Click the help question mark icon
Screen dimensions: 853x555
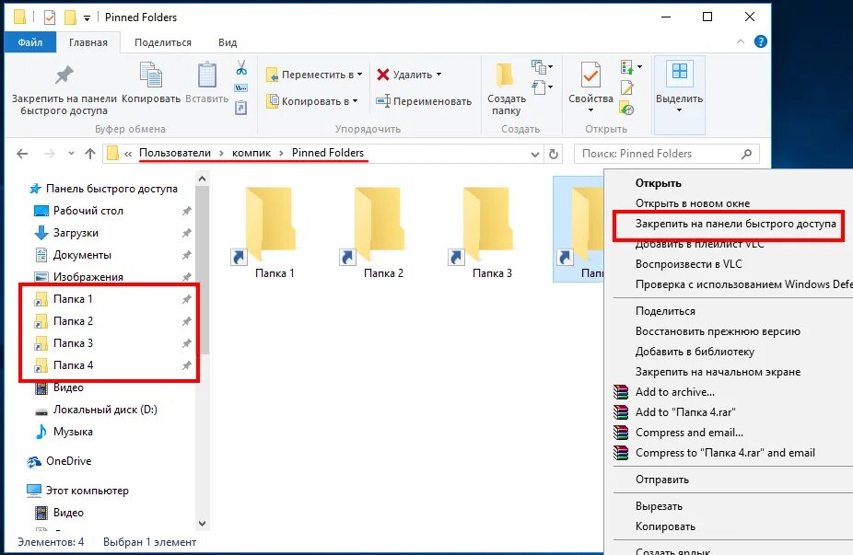(761, 41)
